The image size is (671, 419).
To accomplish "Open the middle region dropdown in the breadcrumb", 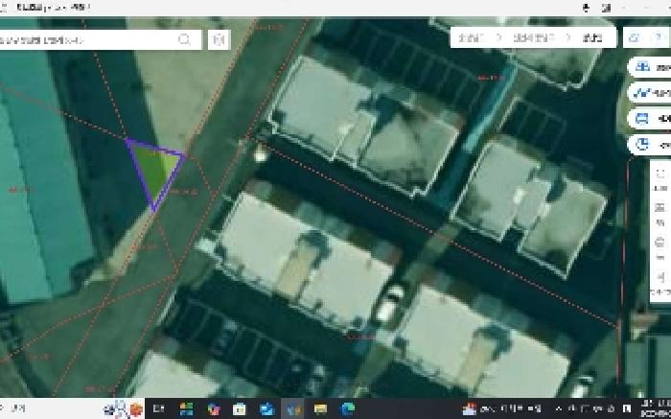I will click(524, 37).
